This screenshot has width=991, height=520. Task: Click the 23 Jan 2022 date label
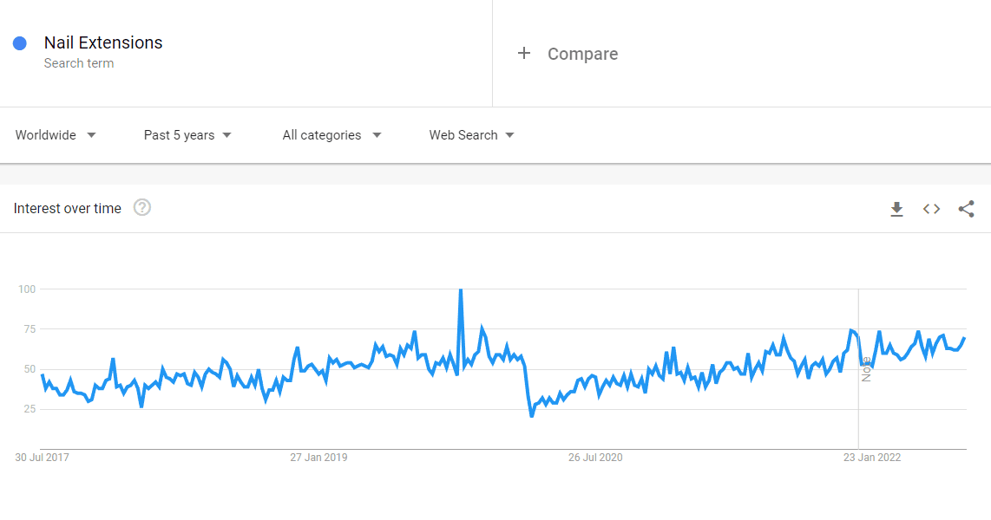pyautogui.click(x=872, y=458)
